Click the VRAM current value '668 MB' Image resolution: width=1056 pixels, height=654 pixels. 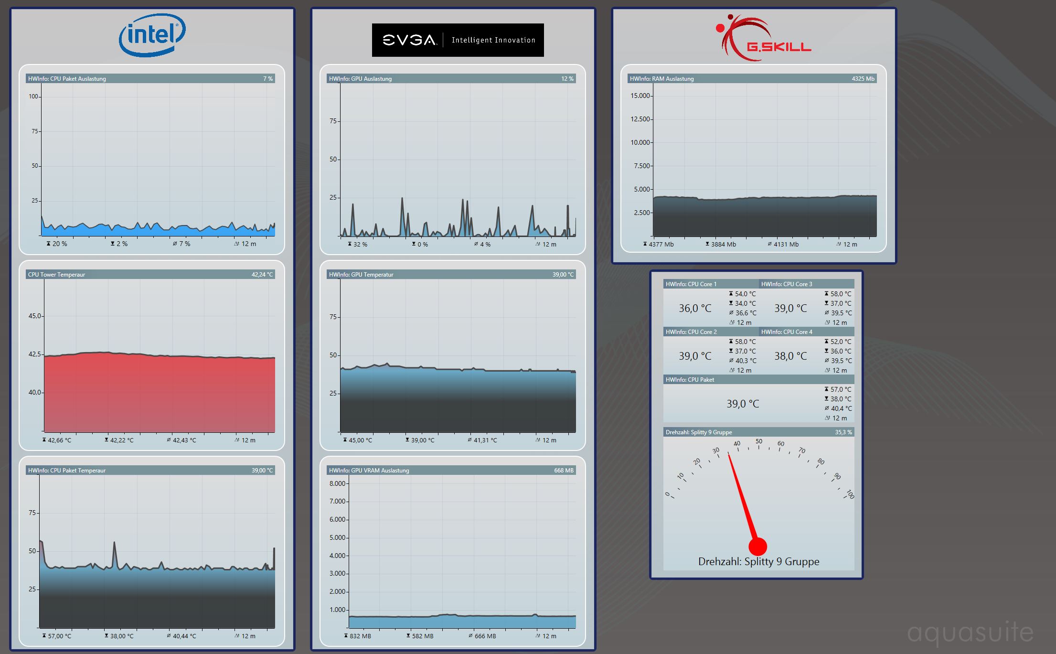[564, 471]
